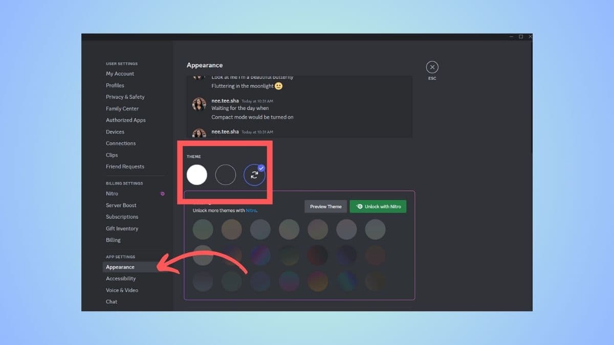Screen dimensions: 614x345
Task: Pick the last Nitro theme swatch in top row
Action: [x=375, y=229]
